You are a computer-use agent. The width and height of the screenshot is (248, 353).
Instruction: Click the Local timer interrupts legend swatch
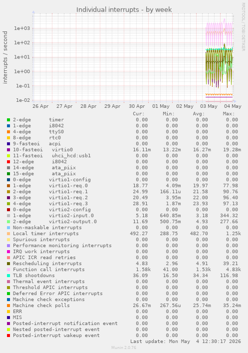point(8,234)
